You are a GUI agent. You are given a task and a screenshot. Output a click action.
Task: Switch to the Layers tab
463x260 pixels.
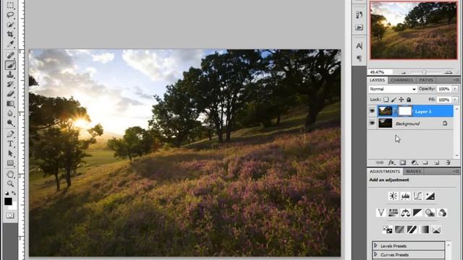[x=377, y=80]
